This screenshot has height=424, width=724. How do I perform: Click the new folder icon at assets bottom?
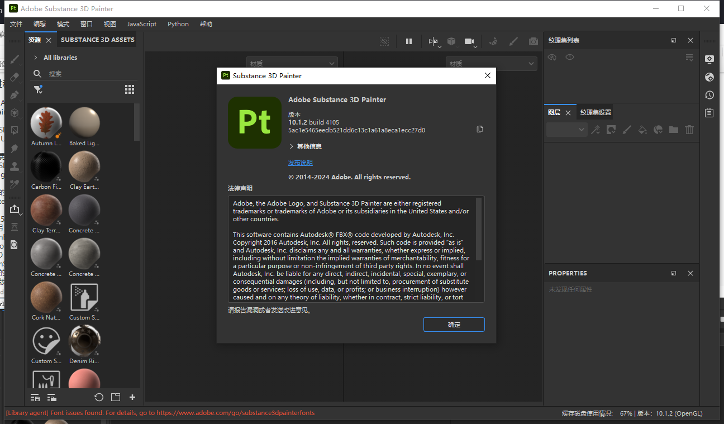tap(116, 397)
